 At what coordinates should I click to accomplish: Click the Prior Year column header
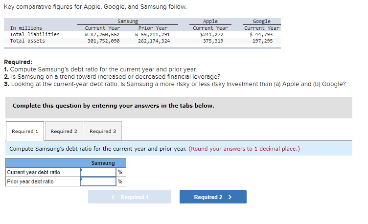click(x=153, y=28)
